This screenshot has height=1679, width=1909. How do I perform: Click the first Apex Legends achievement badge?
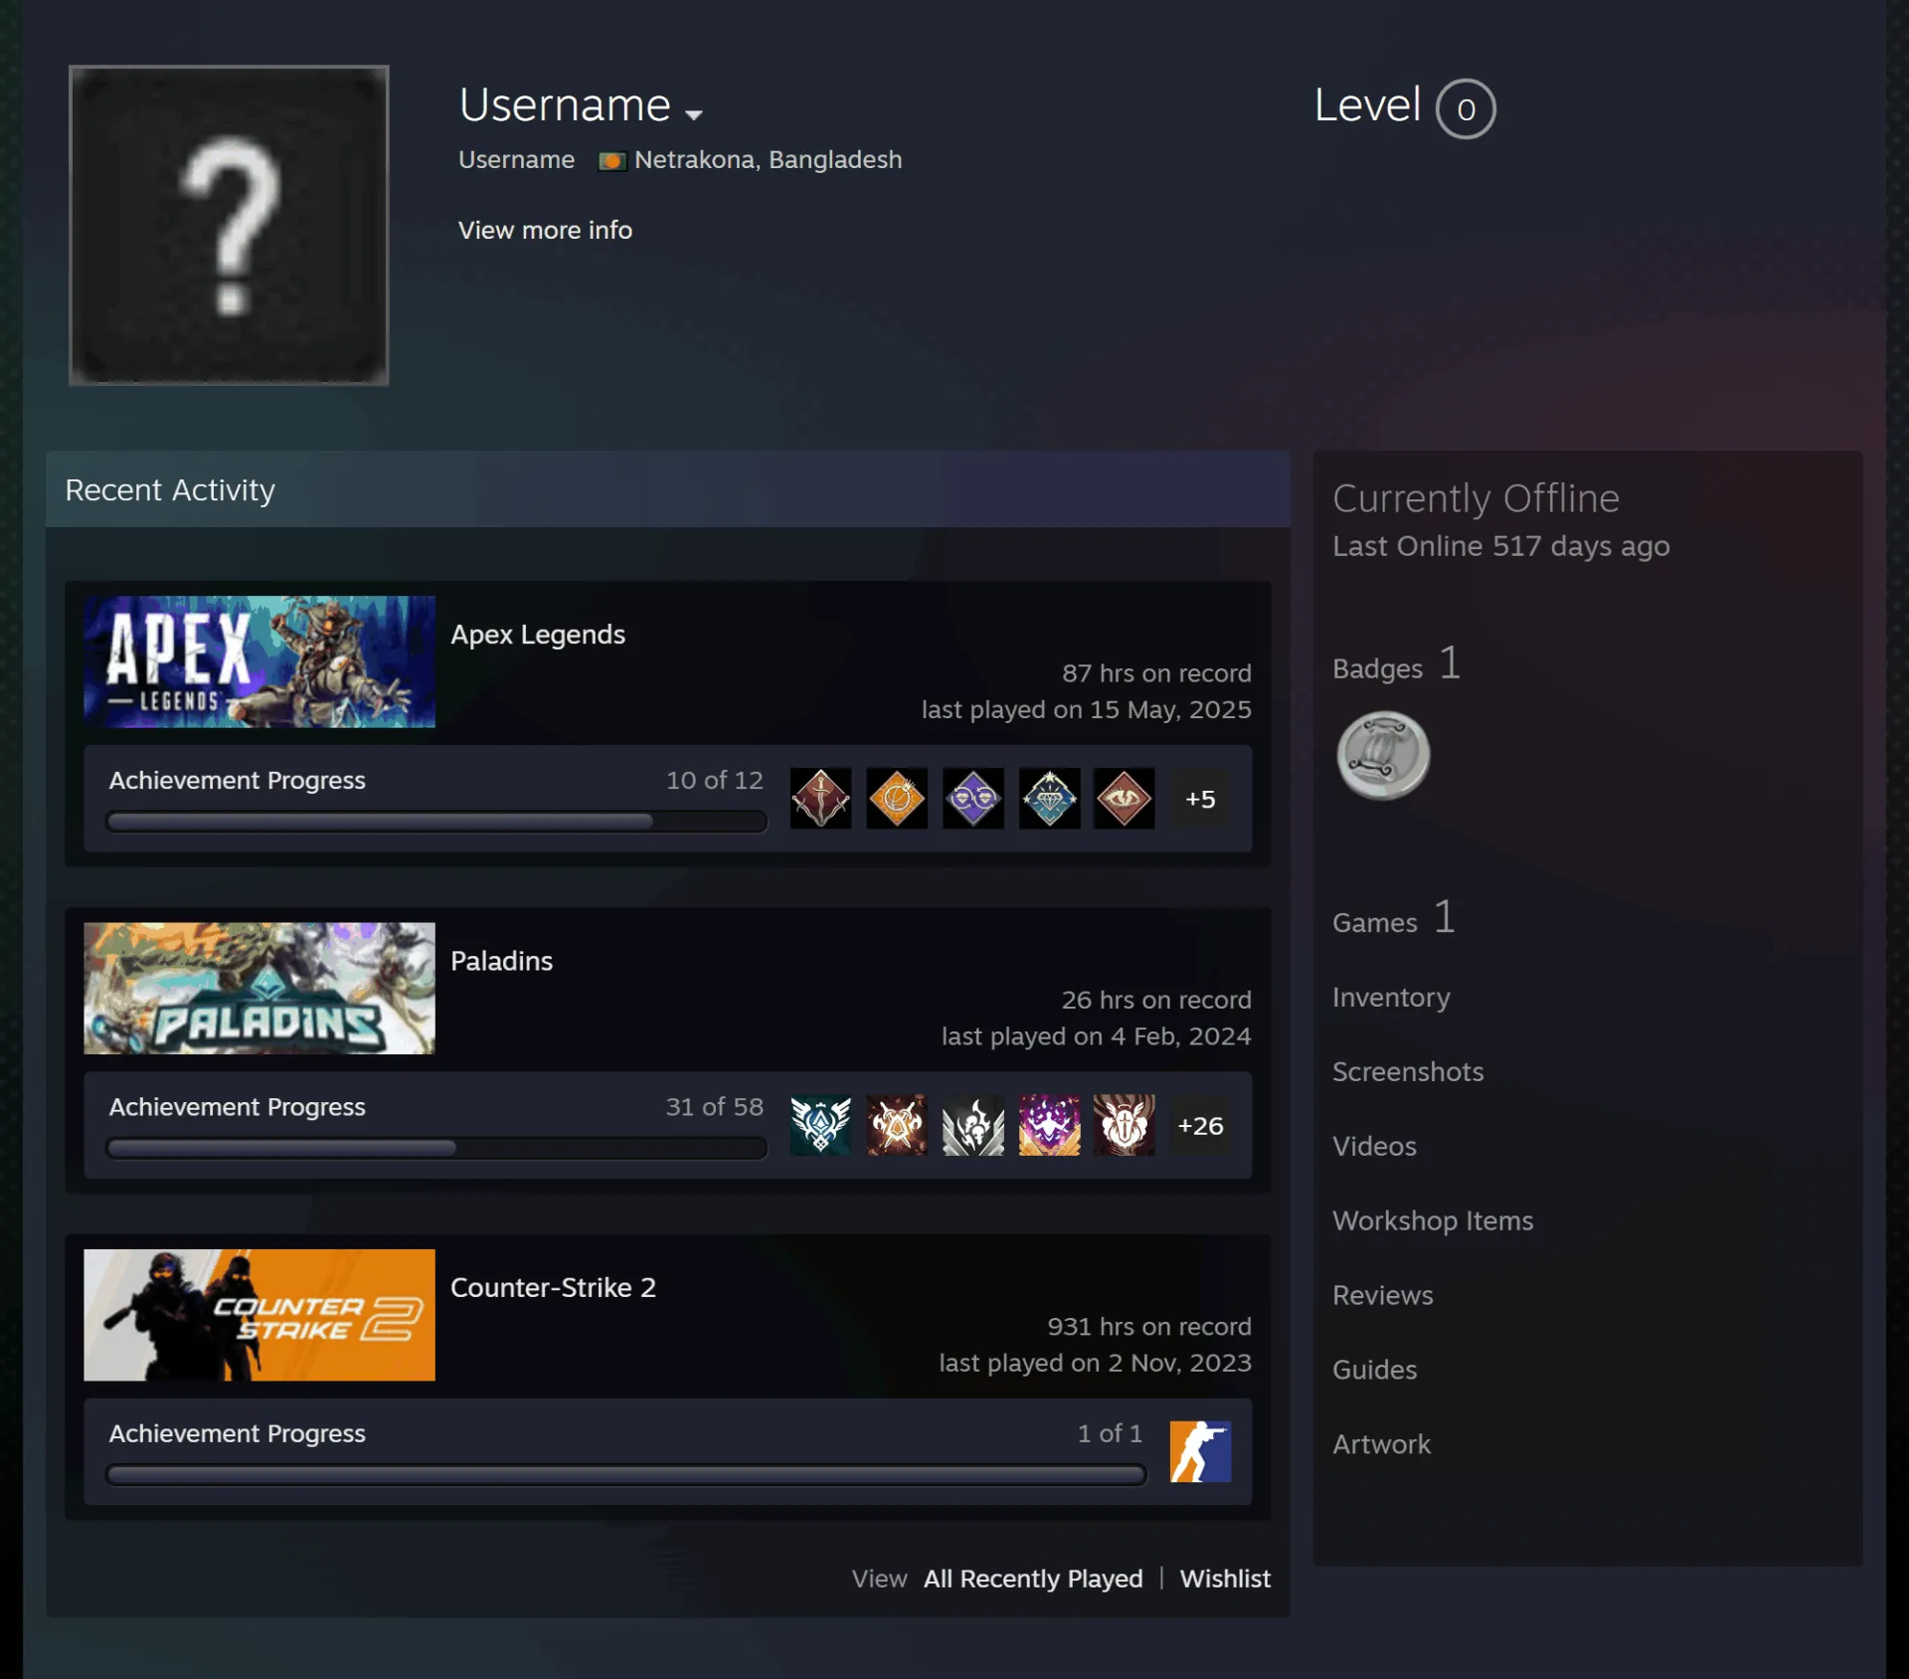820,798
